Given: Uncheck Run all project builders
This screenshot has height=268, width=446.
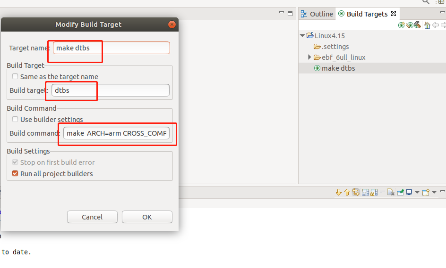Looking at the screenshot, I should [15, 173].
